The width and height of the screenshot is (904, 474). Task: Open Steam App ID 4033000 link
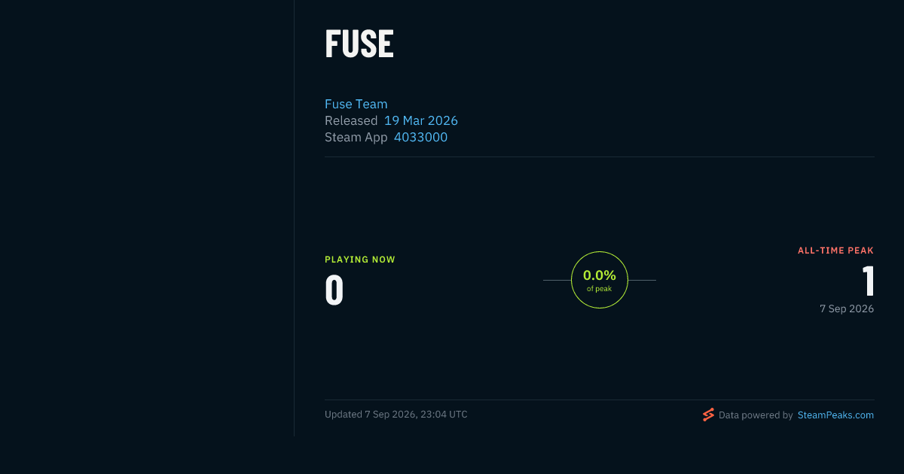[420, 137]
